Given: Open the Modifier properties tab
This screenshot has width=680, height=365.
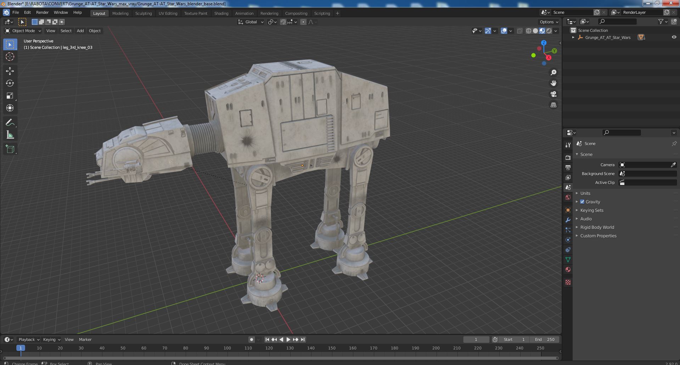Looking at the screenshot, I should [568, 220].
